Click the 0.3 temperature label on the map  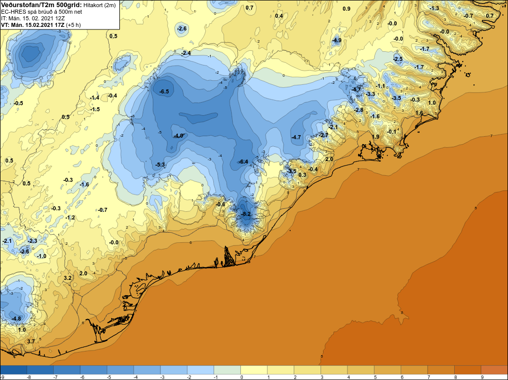click(x=302, y=175)
